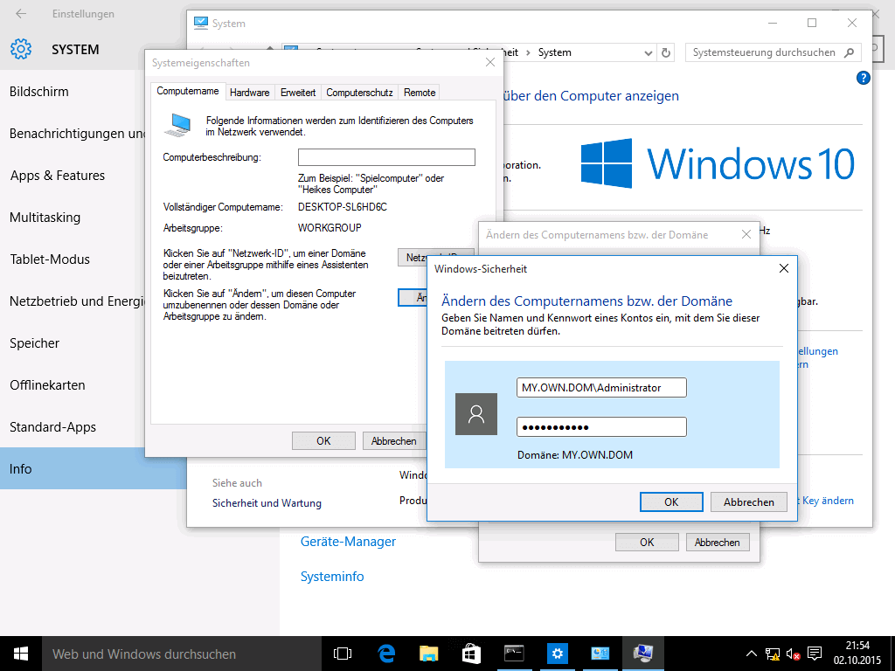Viewport: 895px width, 671px height.
Task: Maximize the System window
Action: tap(812, 23)
